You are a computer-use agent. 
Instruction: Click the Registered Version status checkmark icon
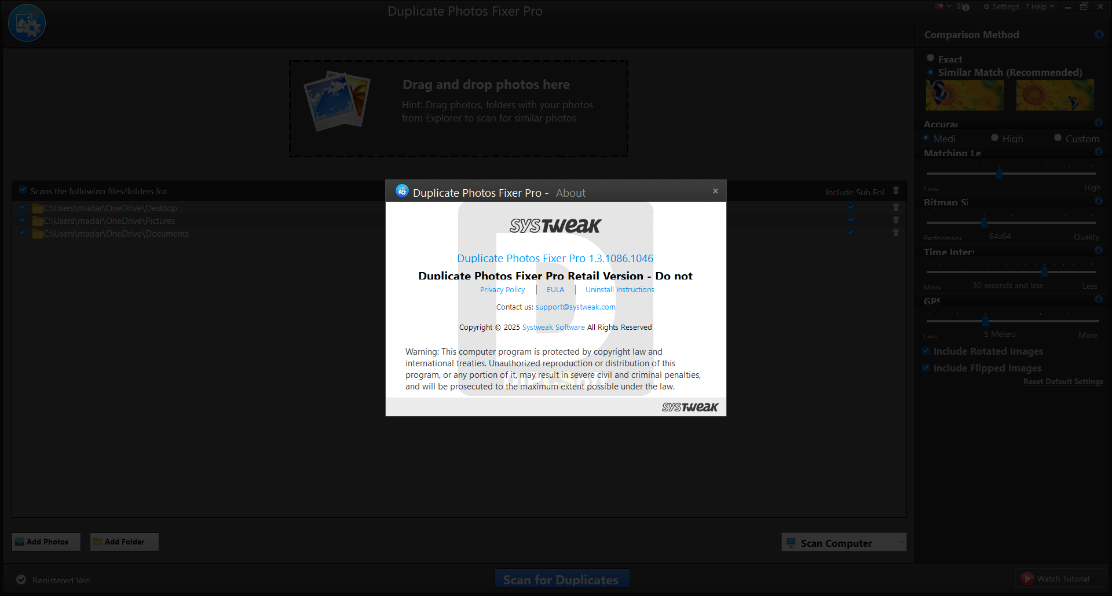tap(21, 580)
